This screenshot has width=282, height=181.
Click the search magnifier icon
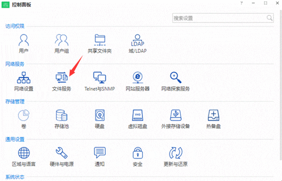point(269,18)
